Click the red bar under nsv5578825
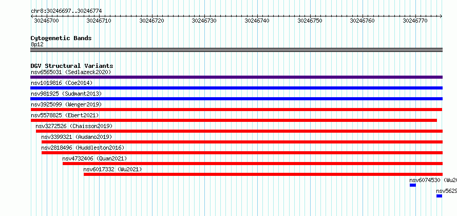Viewport: 457px width, 216px height. tap(234, 120)
